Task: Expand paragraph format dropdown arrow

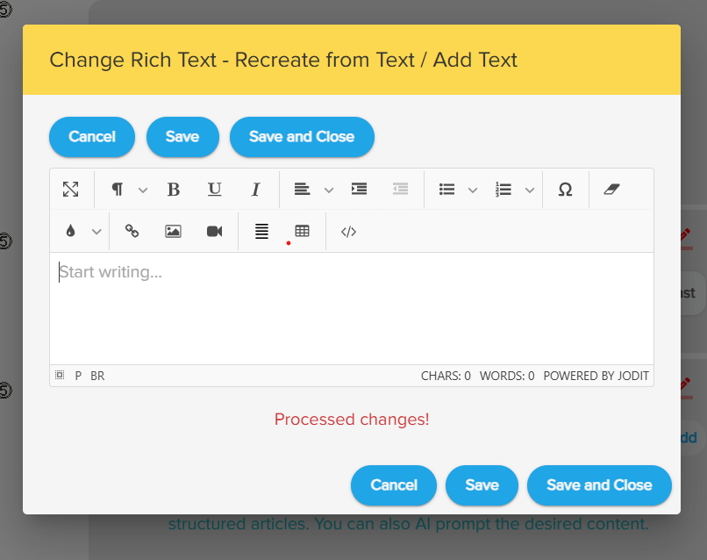Action: pyautogui.click(x=144, y=190)
